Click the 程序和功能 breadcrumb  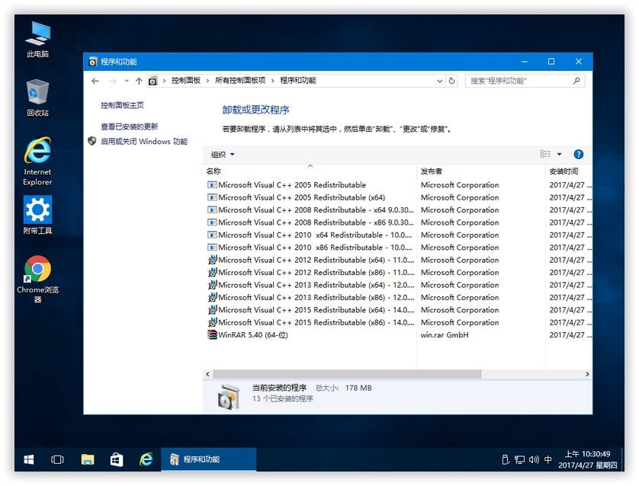click(x=298, y=81)
